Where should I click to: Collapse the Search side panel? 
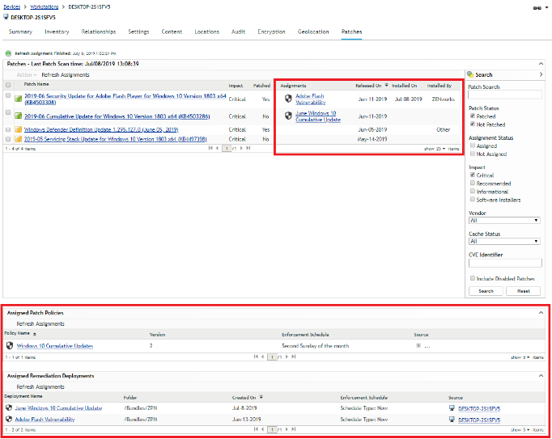(x=541, y=74)
